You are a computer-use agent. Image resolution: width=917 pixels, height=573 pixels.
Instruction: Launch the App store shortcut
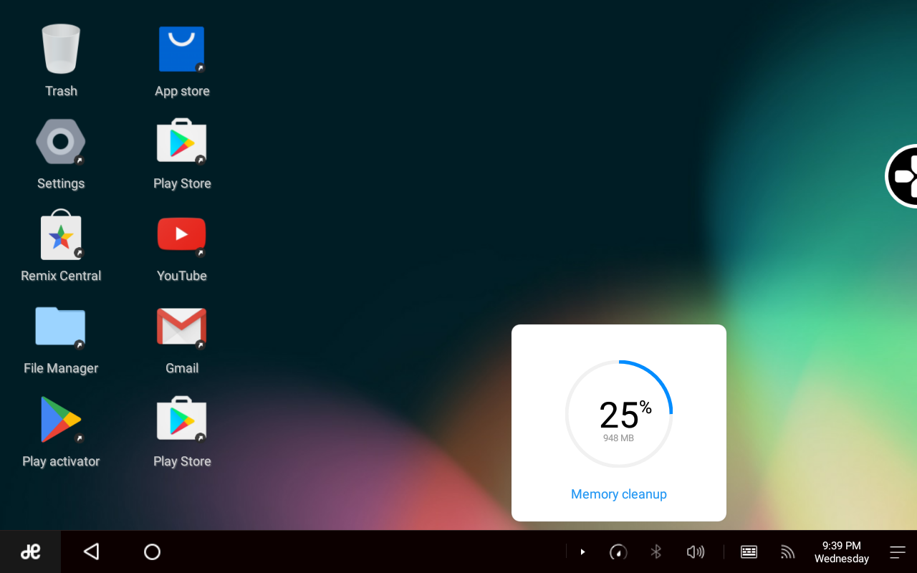[x=181, y=50]
